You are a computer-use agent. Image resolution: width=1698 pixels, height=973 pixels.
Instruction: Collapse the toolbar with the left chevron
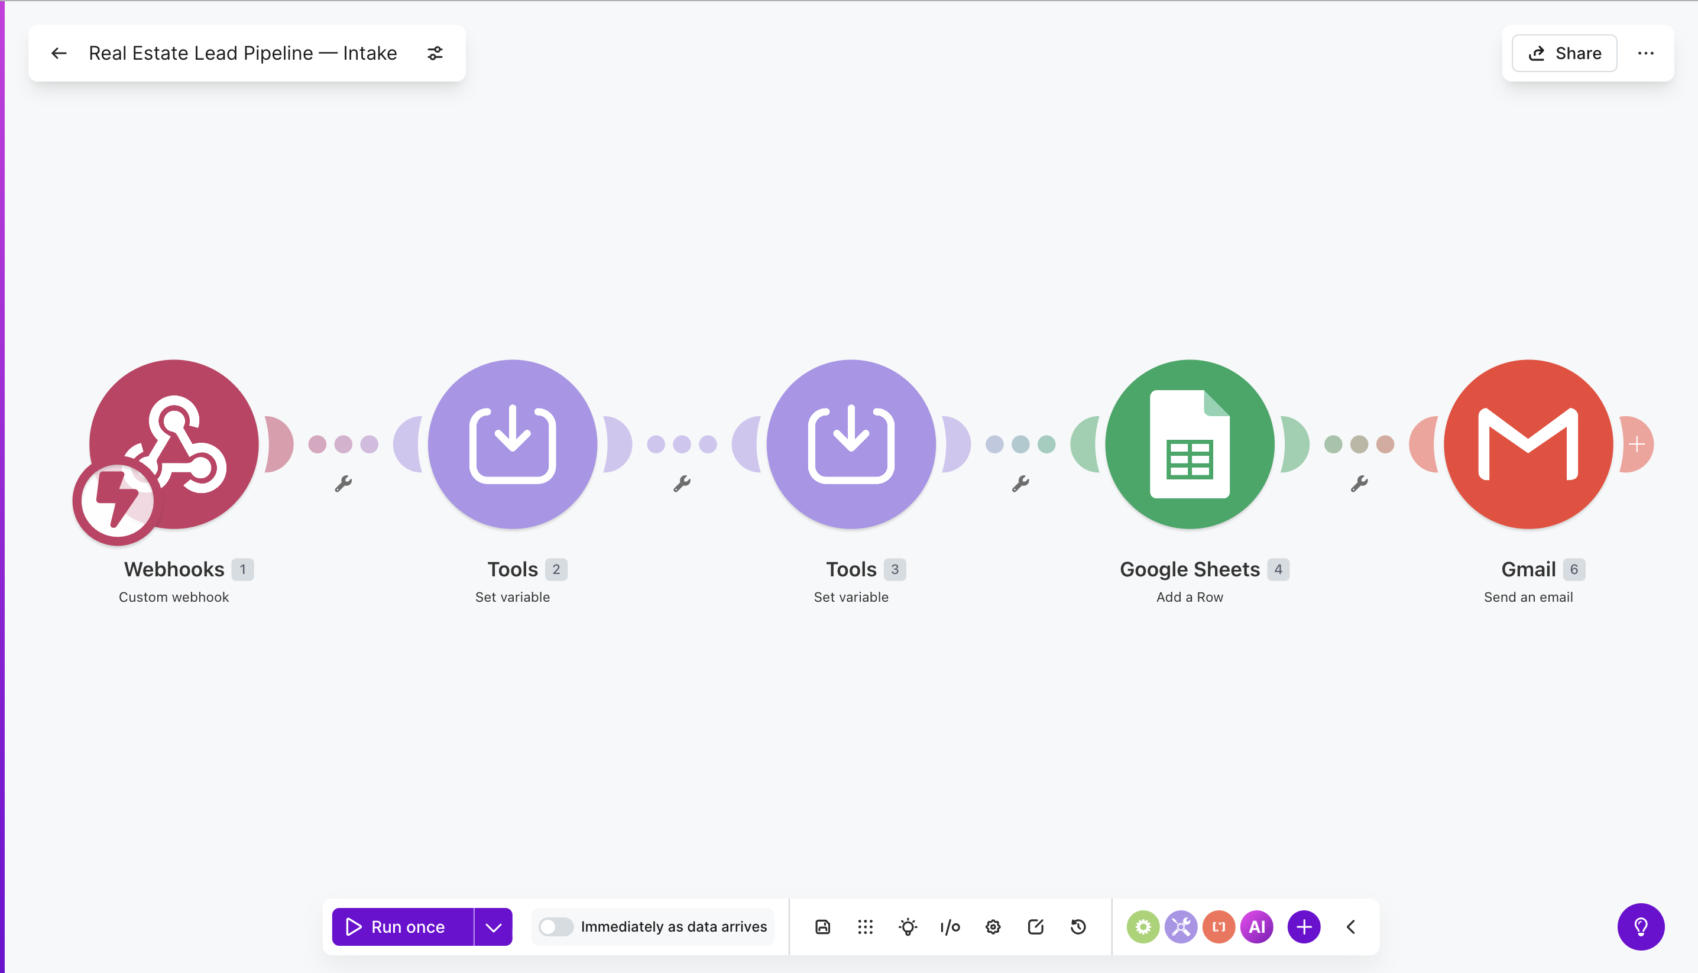[x=1350, y=926]
